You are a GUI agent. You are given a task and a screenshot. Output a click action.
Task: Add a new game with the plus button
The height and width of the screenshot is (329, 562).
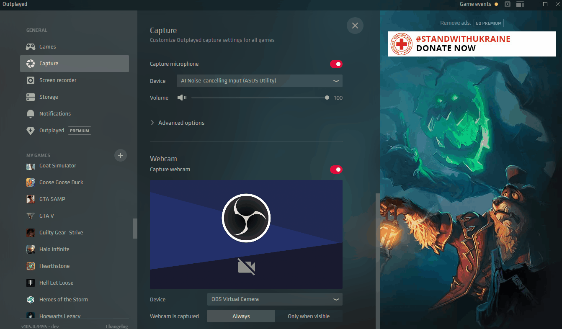(x=121, y=155)
